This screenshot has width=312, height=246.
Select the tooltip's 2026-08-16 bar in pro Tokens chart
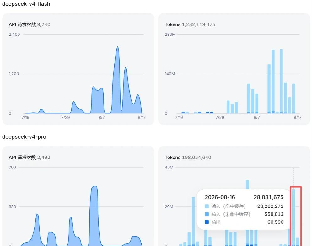pos(293,217)
